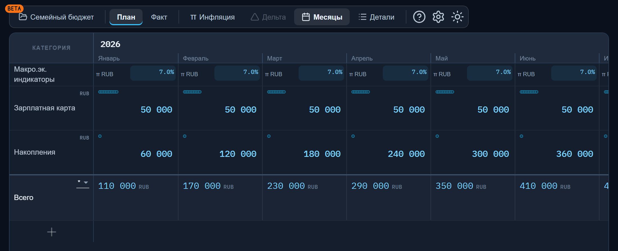Switch to the План tab

(126, 17)
